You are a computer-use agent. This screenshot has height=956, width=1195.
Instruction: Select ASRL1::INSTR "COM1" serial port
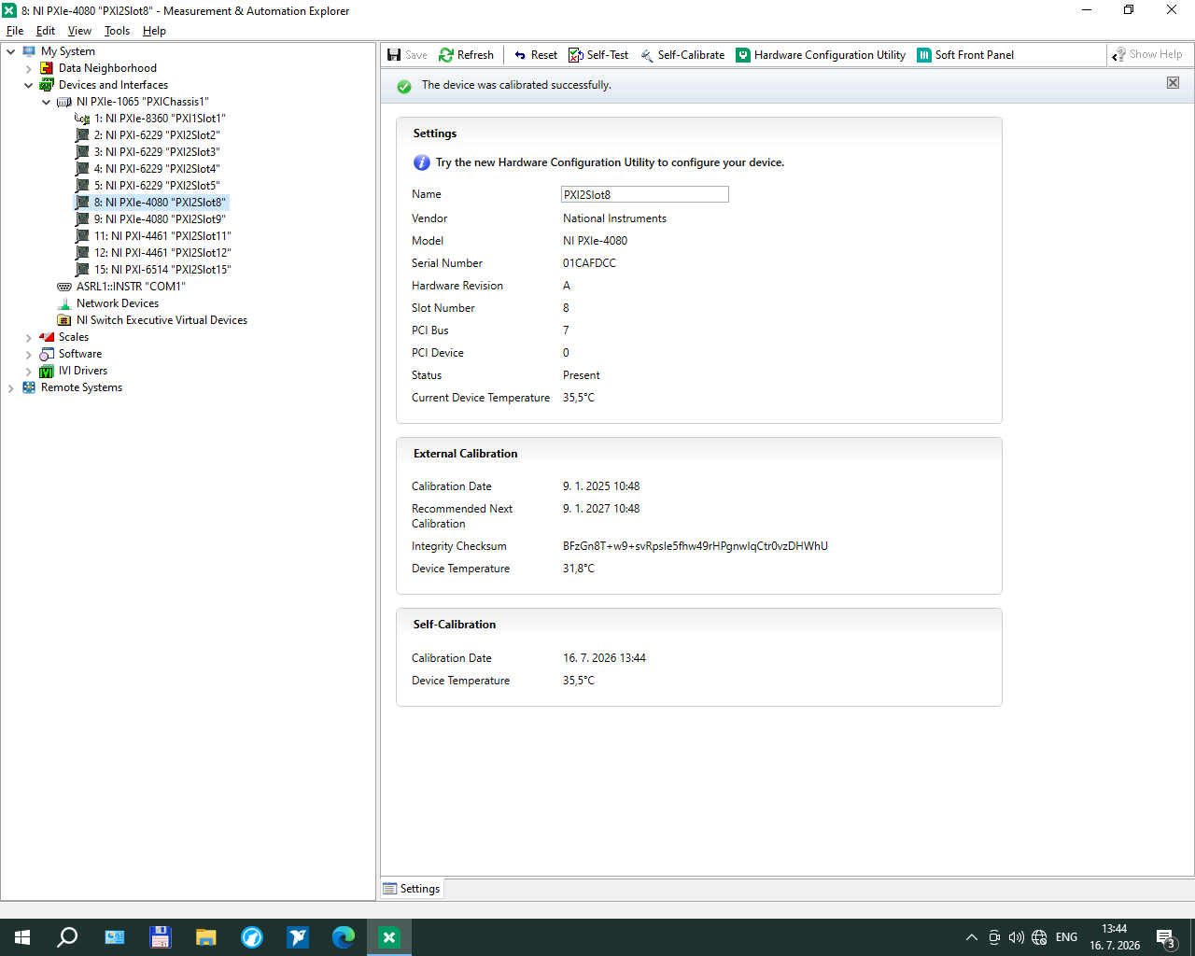pyautogui.click(x=131, y=287)
